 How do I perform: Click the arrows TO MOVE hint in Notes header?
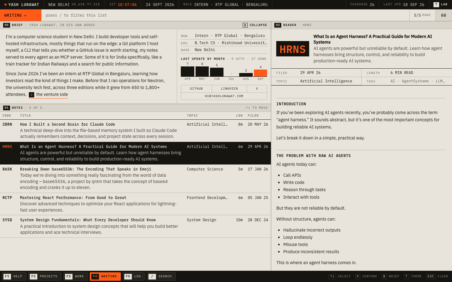point(257,108)
